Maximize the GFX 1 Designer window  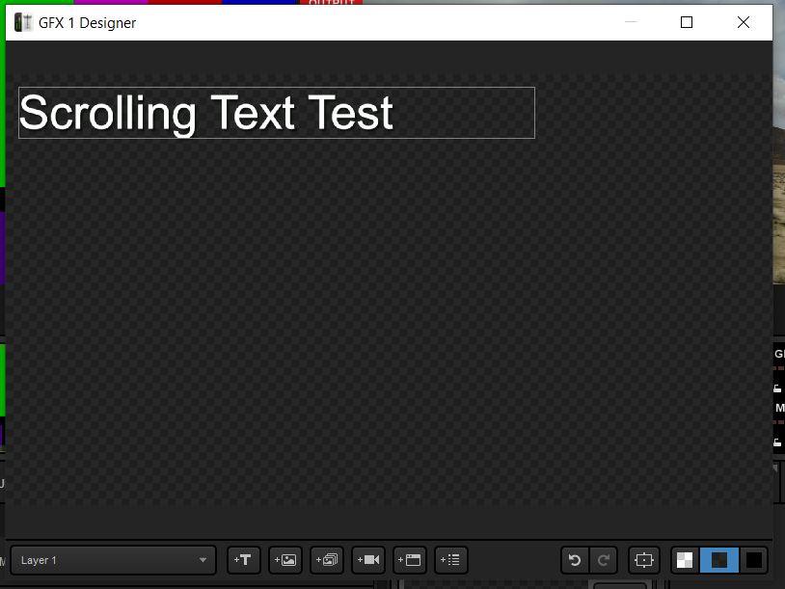(x=687, y=22)
